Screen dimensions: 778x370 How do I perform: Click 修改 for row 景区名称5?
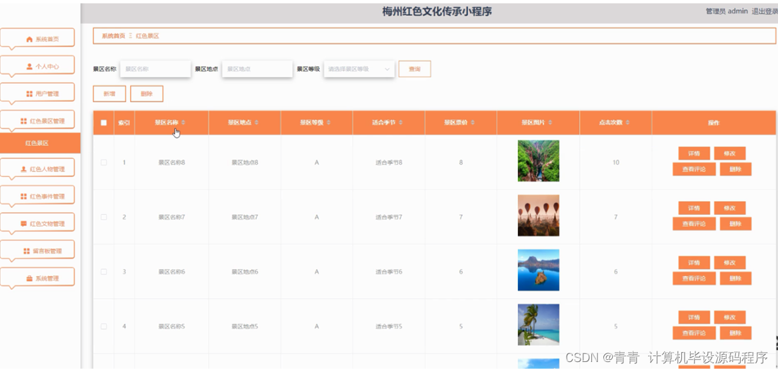coord(730,317)
